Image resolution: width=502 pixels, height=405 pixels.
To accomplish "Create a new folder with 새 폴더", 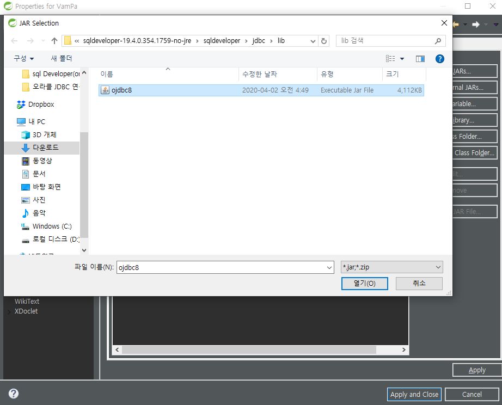I will pyautogui.click(x=62, y=58).
